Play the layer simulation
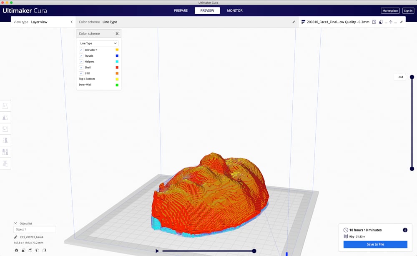The image size is (417, 256). 157,251
